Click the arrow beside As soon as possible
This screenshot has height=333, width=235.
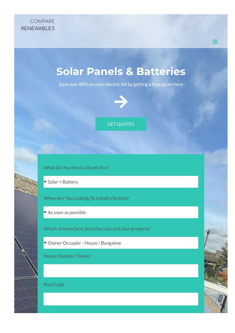point(45,212)
